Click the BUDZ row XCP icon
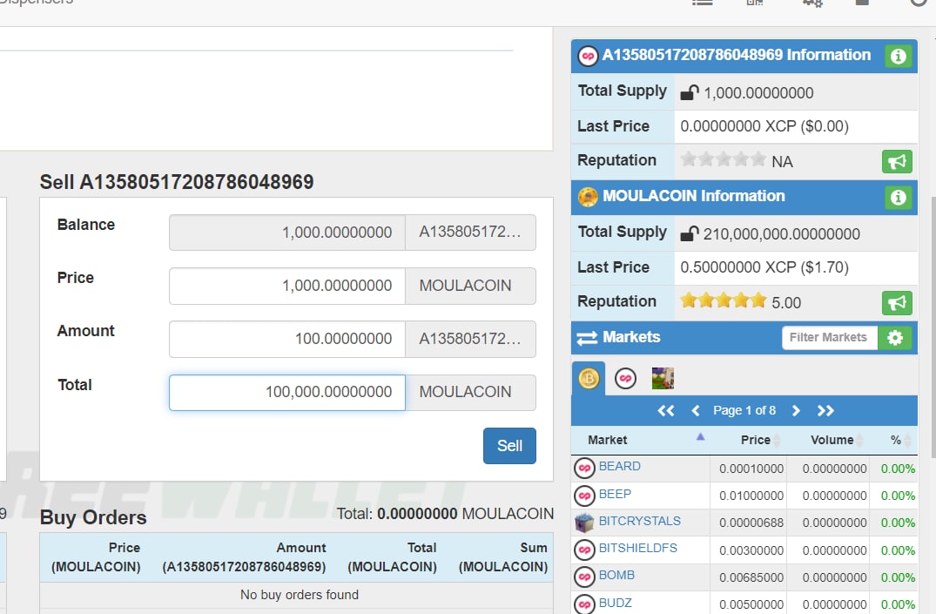 click(584, 604)
